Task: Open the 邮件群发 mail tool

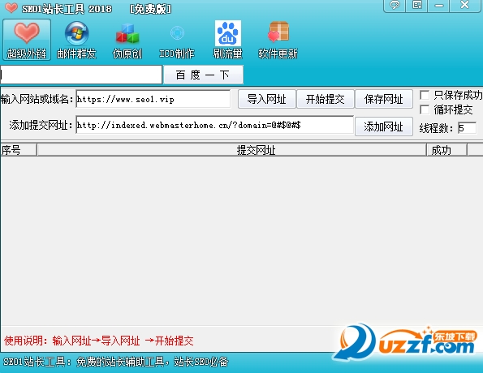Action: (x=76, y=40)
